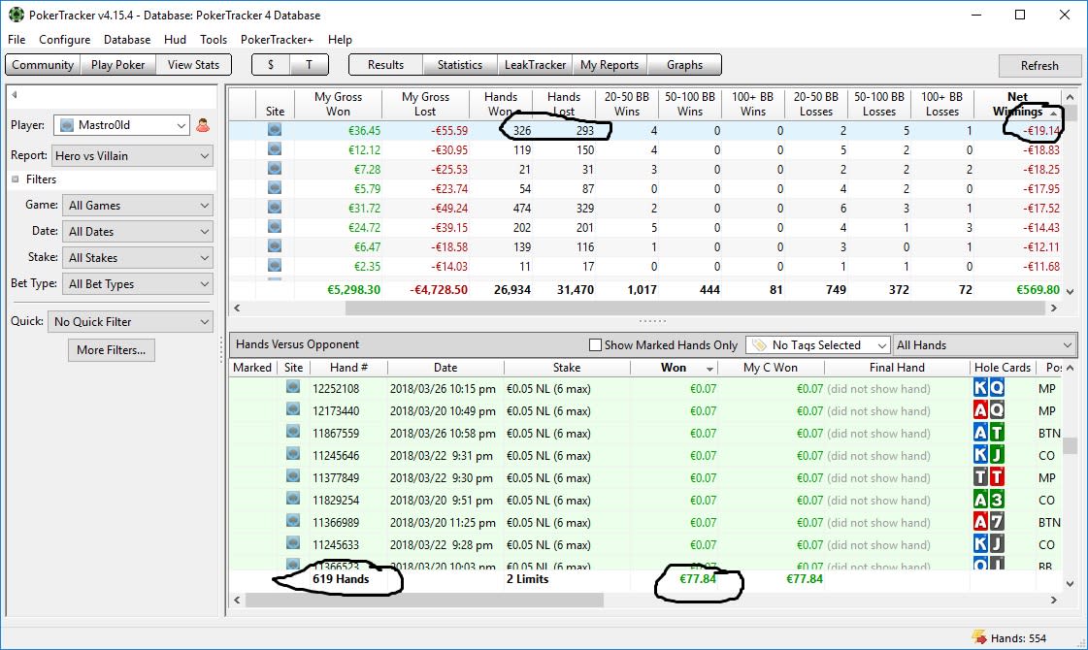The image size is (1088, 650).
Task: Click site icon in the €31.72 row
Action: [x=275, y=208]
